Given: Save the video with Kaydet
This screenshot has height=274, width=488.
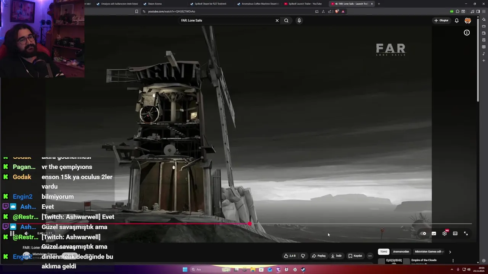Looking at the screenshot, I should click(355, 256).
